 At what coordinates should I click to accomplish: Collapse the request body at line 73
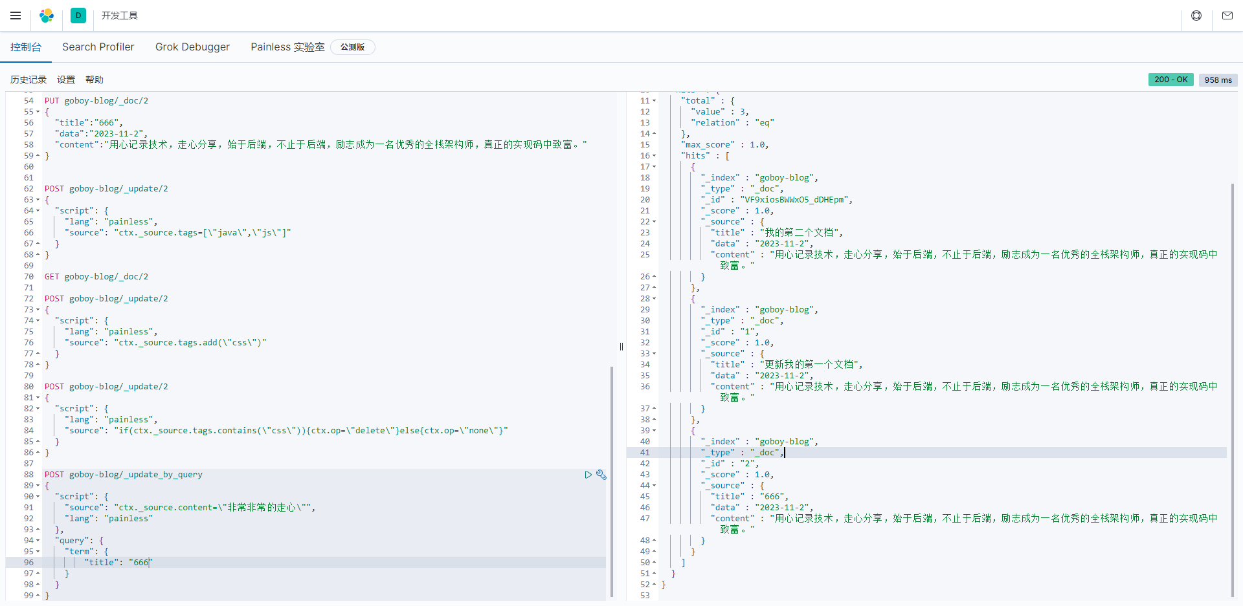38,310
